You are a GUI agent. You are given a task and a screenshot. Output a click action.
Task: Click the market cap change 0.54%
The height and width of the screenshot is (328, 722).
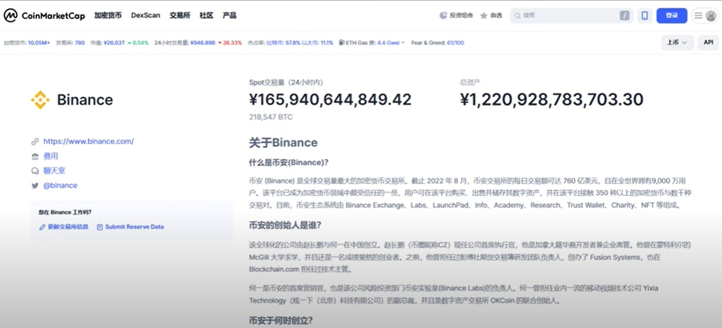[x=138, y=43]
